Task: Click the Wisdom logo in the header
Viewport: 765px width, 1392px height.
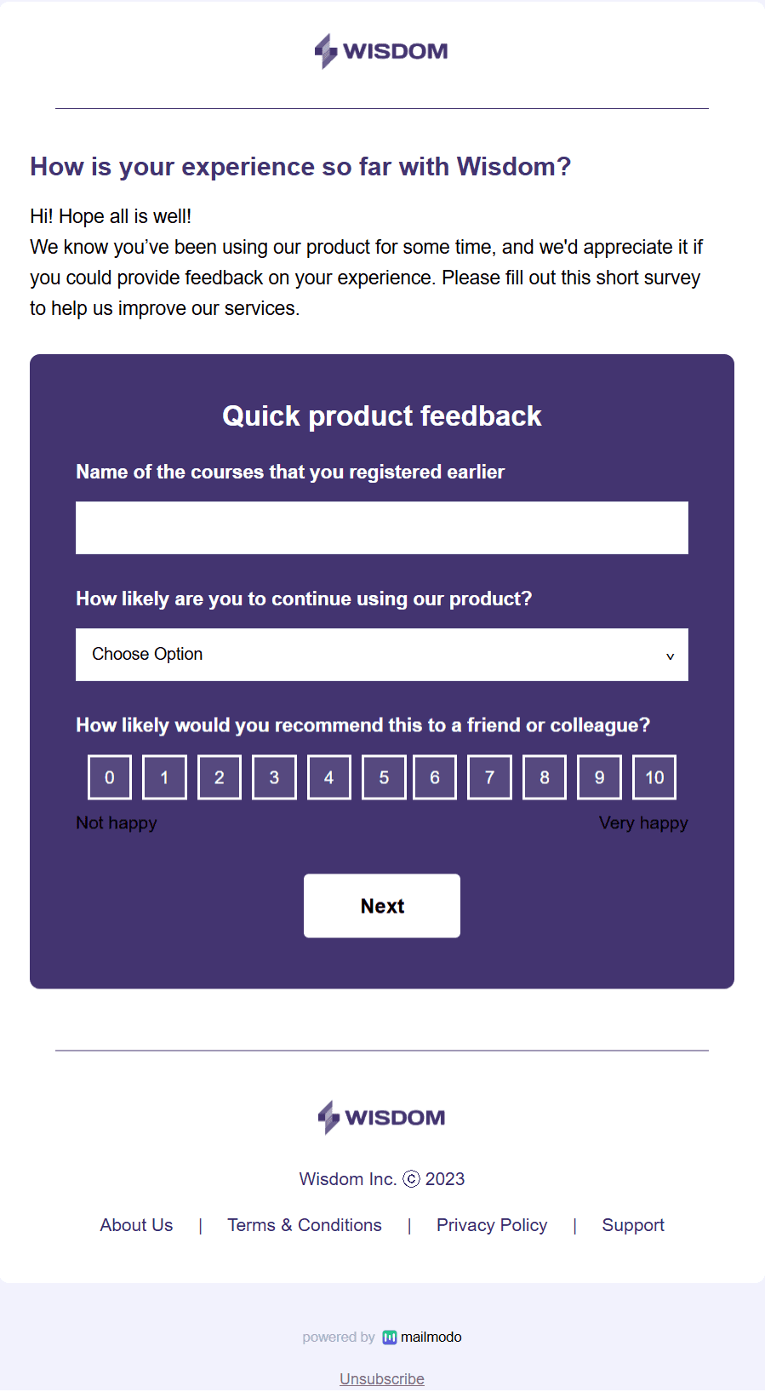Action: click(381, 51)
